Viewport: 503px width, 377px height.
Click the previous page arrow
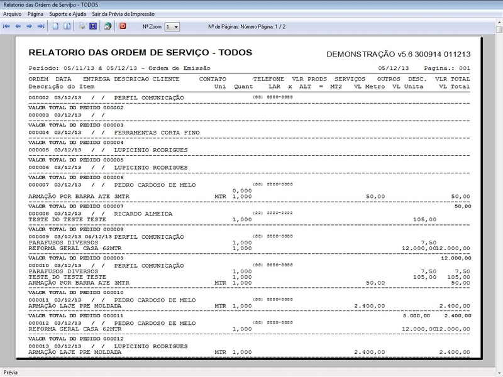click(x=18, y=26)
